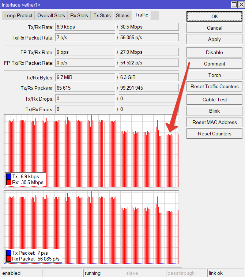Image resolution: width=245 pixels, height=277 pixels.
Task: Click the red Rx swatch in rate graph legend
Action: 9,182
